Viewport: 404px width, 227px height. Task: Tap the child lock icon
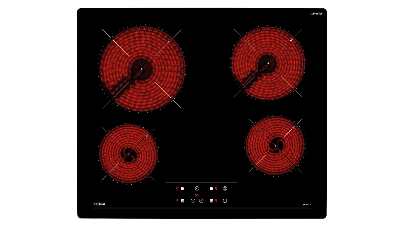(225, 188)
